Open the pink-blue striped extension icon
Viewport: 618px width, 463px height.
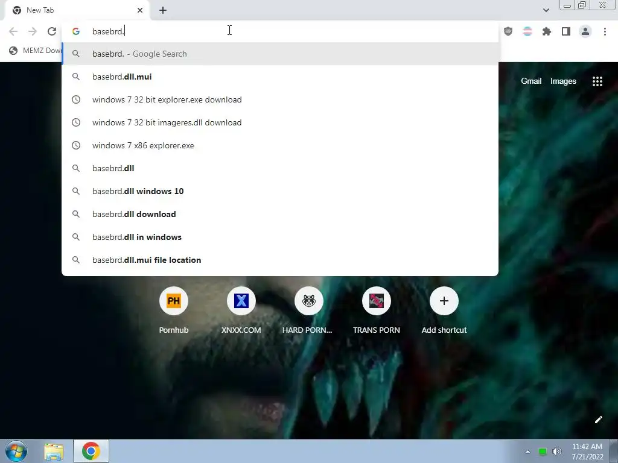pyautogui.click(x=527, y=31)
